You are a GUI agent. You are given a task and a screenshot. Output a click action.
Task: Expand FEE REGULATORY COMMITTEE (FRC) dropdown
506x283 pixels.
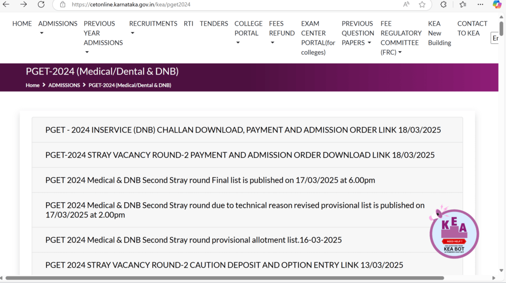[x=401, y=37]
